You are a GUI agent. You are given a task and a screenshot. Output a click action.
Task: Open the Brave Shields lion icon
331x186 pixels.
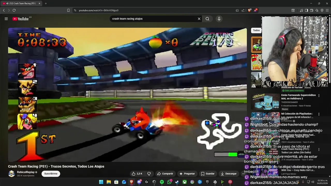tap(250, 10)
